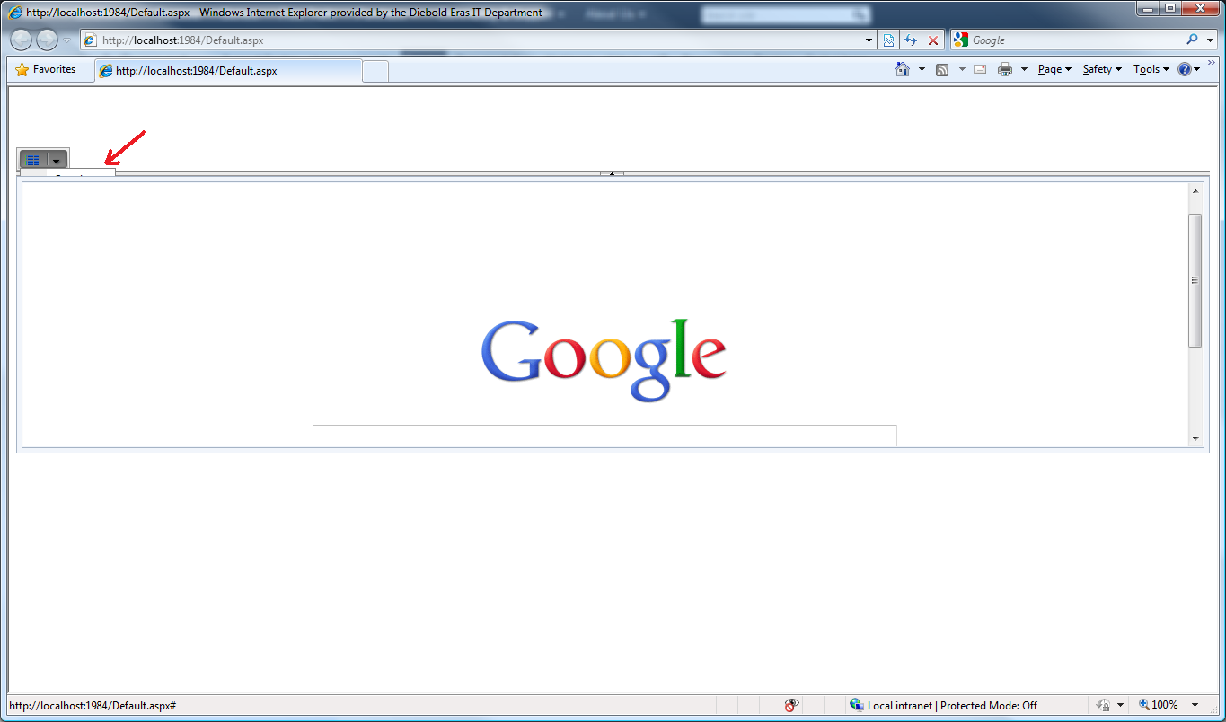Click the embedded frame scrollbar up arrow
1226x722 pixels.
click(1195, 191)
